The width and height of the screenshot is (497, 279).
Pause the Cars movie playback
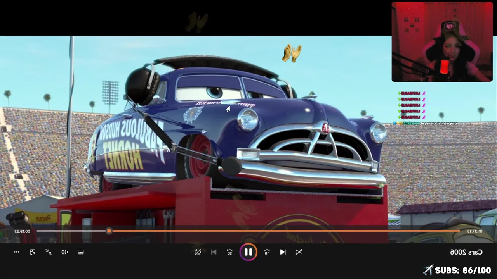(x=248, y=252)
